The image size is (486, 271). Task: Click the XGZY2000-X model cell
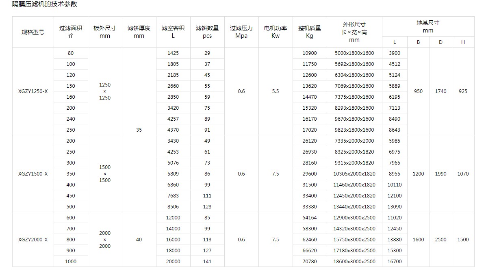(33, 239)
